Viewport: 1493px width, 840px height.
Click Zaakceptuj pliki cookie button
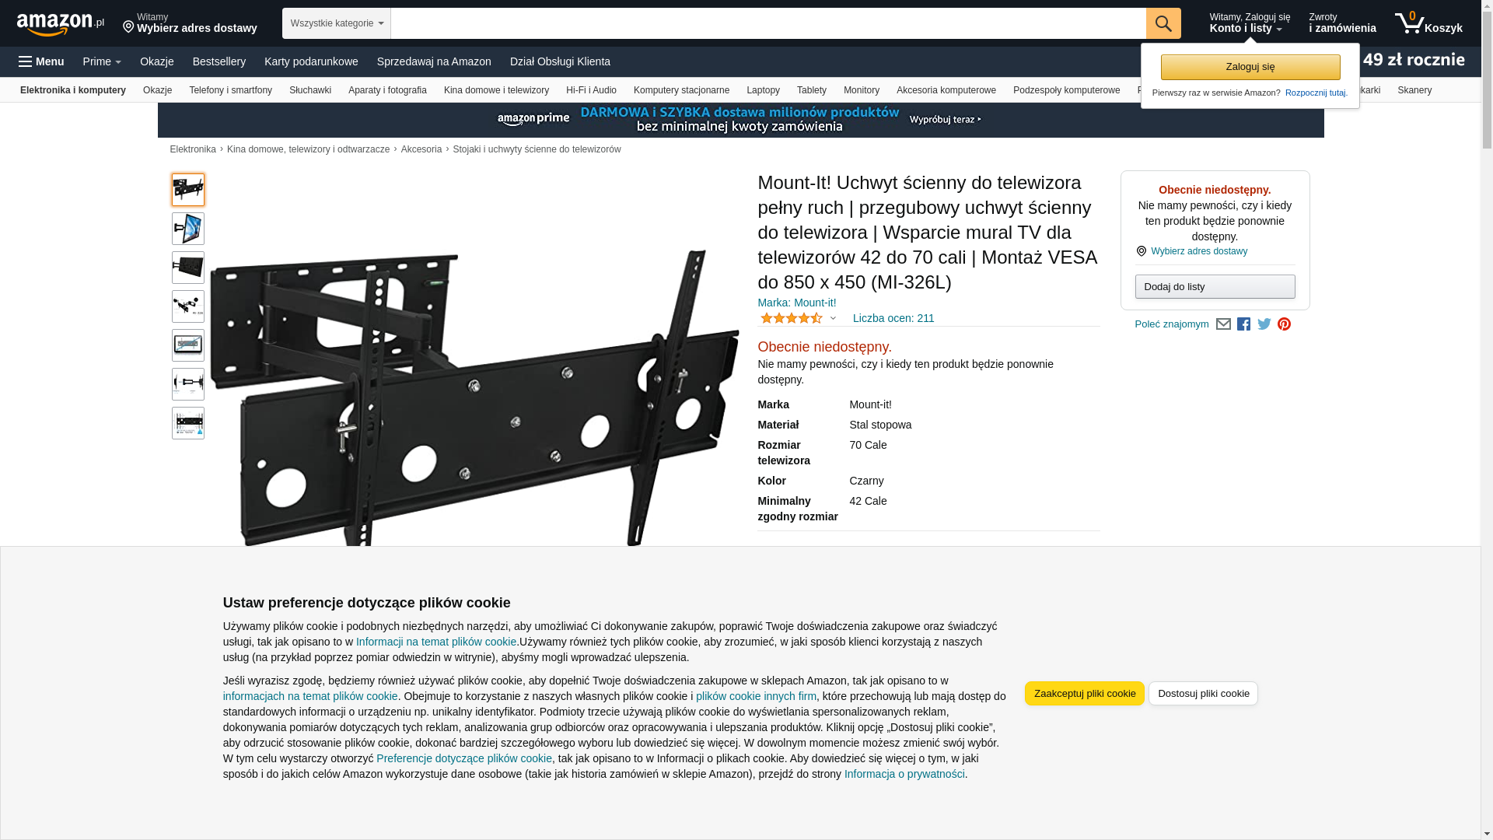point(1084,693)
